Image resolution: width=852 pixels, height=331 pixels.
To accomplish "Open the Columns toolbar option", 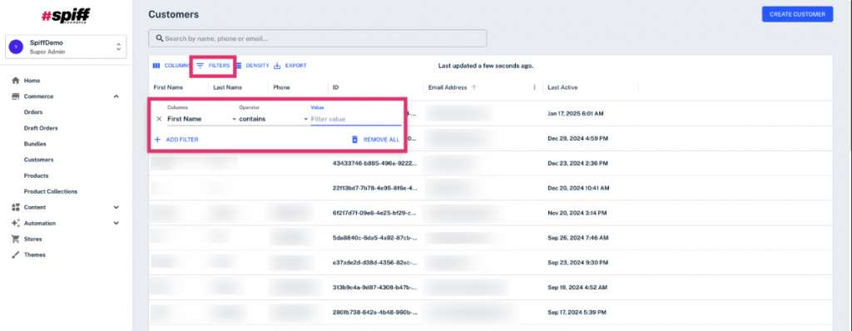I will click(x=172, y=65).
